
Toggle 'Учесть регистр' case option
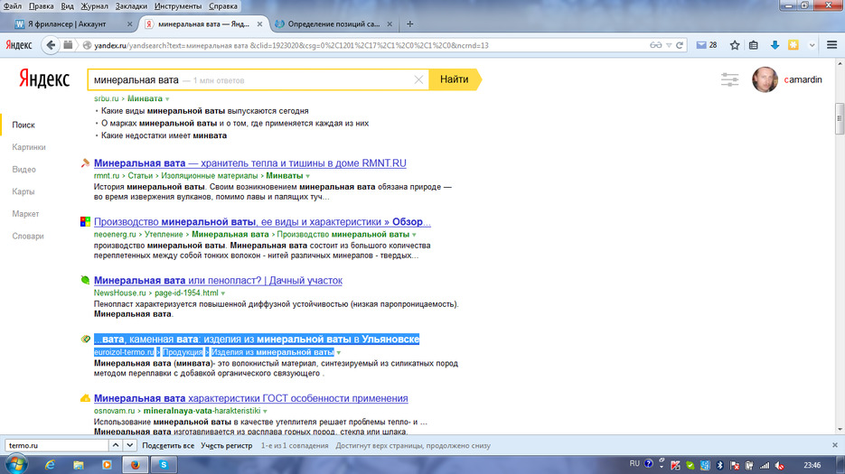click(x=226, y=445)
